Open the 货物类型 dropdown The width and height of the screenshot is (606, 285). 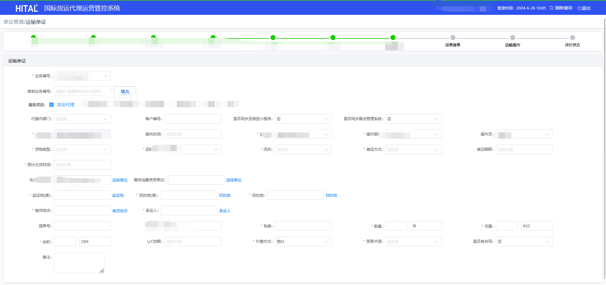coord(82,149)
